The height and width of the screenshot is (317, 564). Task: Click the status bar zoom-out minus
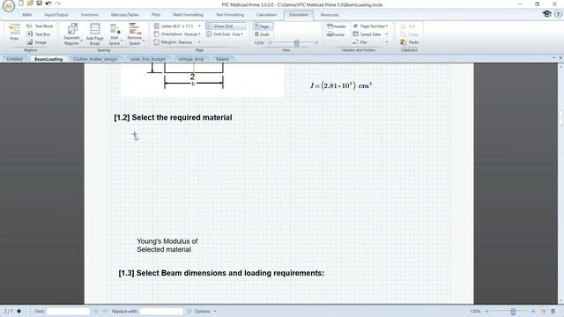(486, 311)
